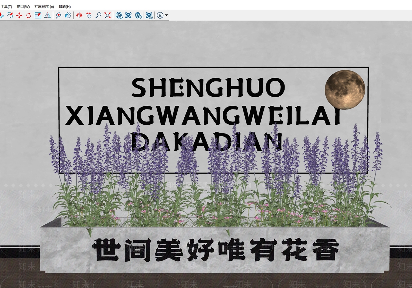Select the Zoom magnifier tool
412x288 pixels.
(x=98, y=15)
